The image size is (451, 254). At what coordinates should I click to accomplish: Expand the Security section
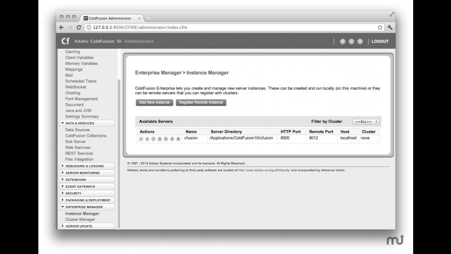click(x=87, y=193)
